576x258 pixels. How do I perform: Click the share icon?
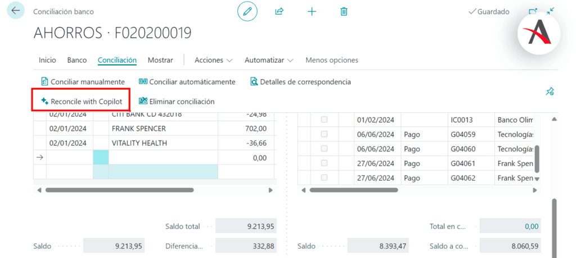point(279,11)
